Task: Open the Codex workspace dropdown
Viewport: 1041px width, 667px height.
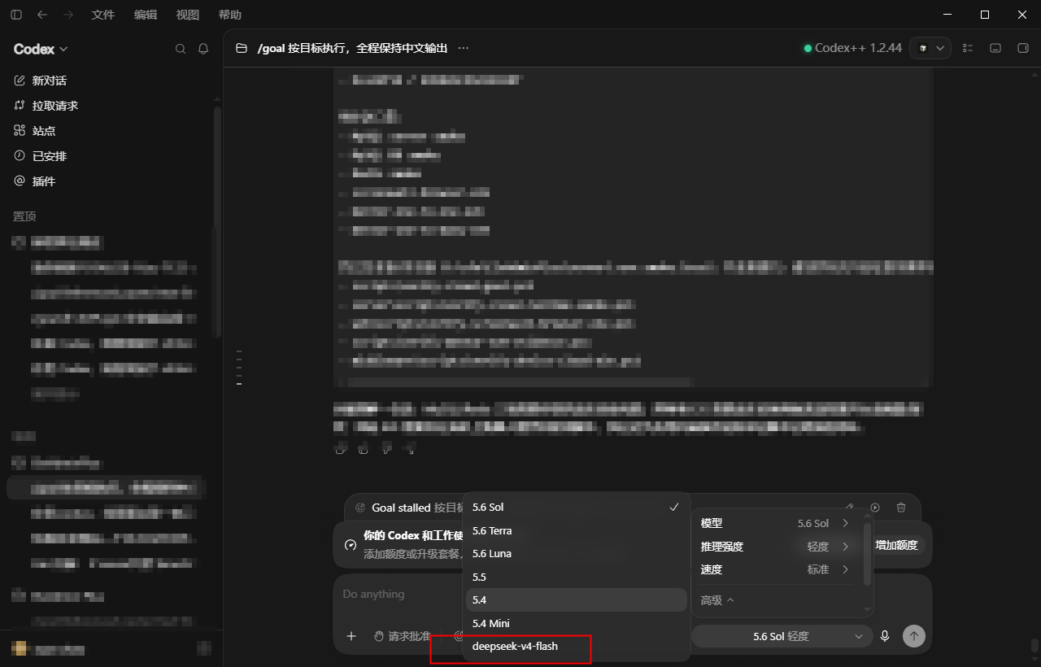Action: coord(41,49)
